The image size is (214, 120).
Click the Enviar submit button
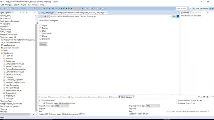pos(43,44)
